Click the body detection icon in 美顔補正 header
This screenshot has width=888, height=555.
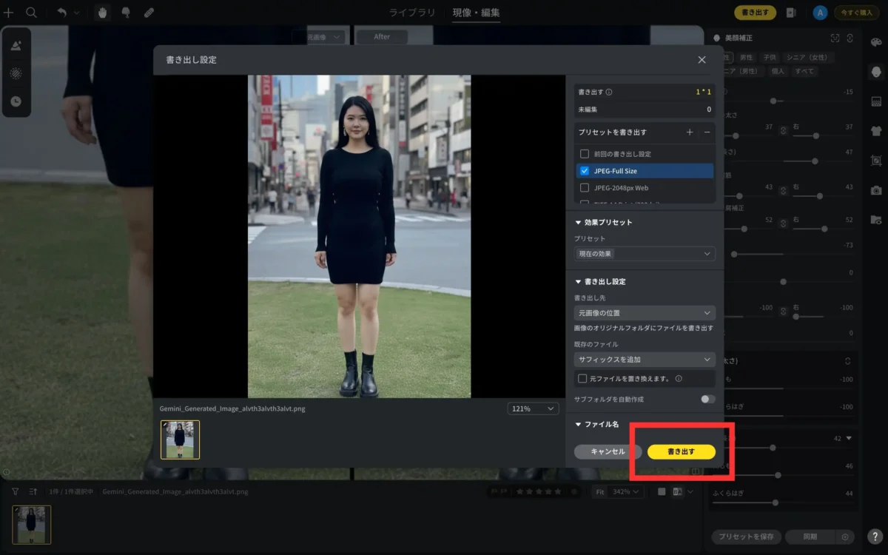(850, 38)
